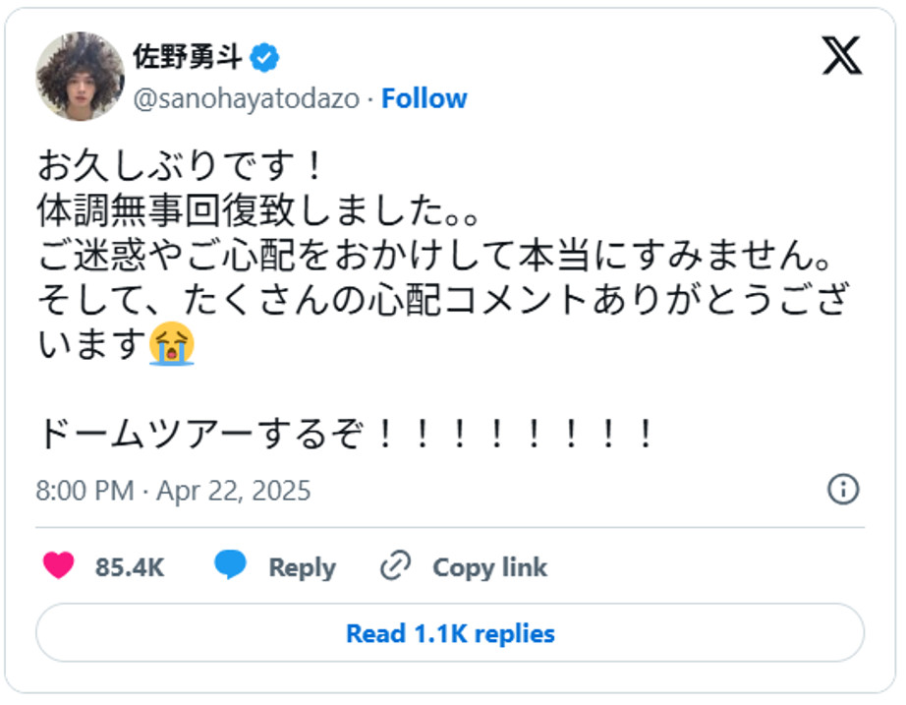Click the X logo in the corner
Viewport: 906px width, 705px height.
841,55
